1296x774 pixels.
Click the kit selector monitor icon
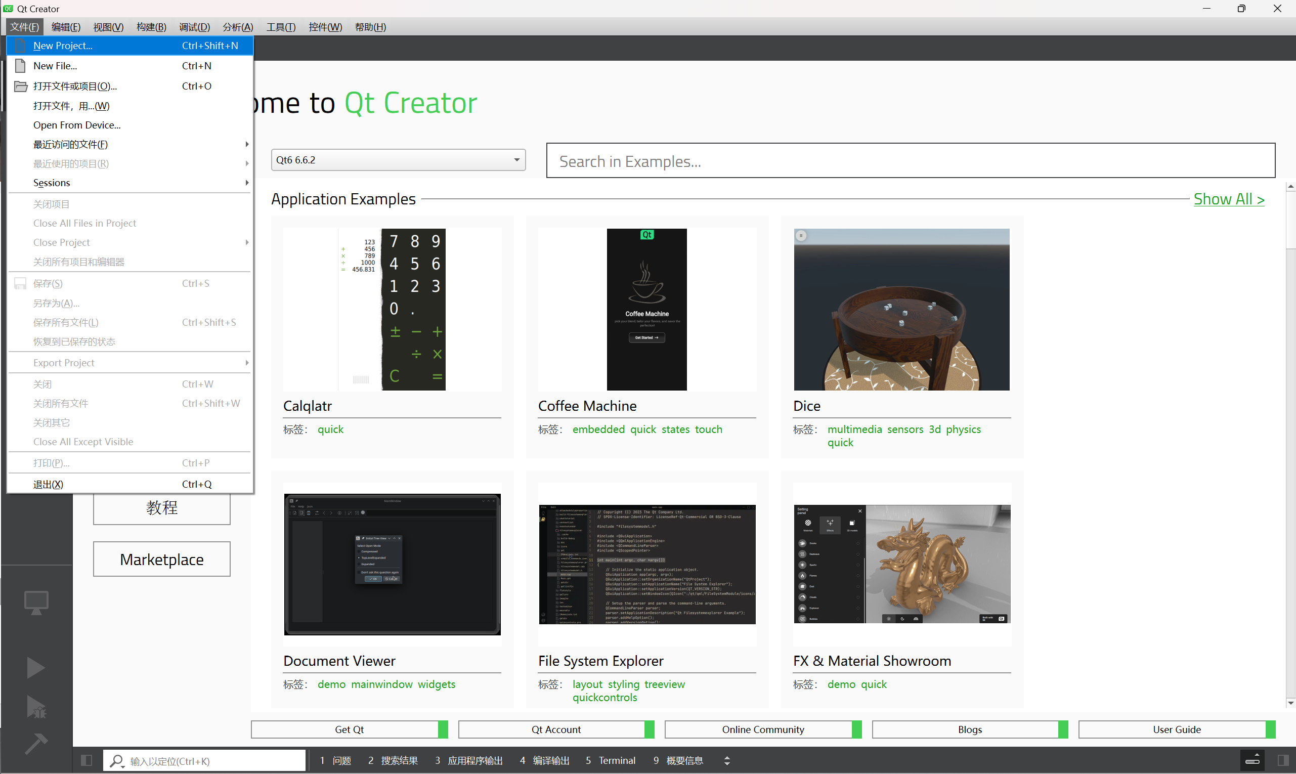coord(36,603)
